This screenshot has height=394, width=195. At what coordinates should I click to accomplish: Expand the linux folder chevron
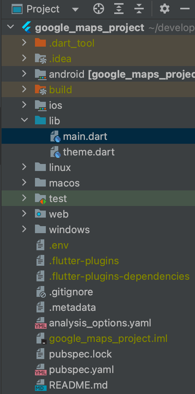tap(24, 167)
